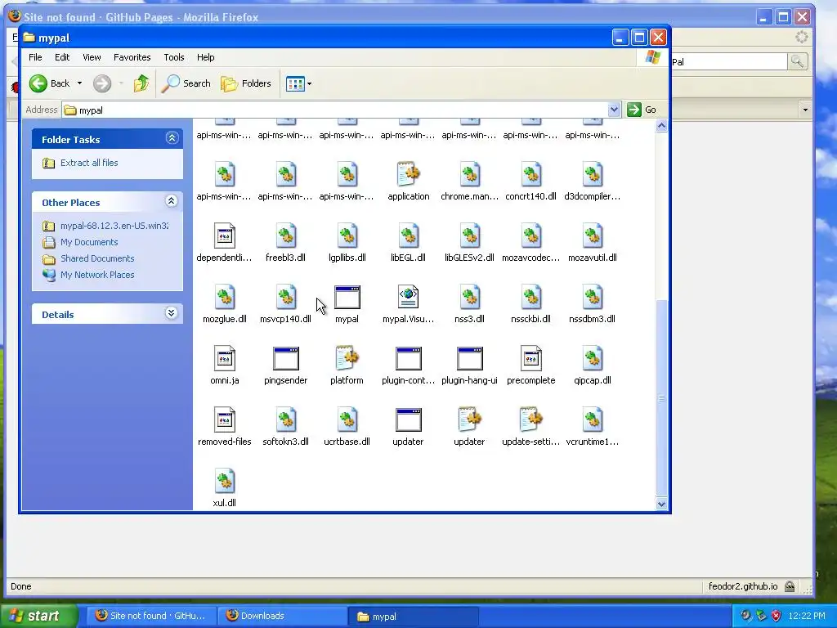
Task: Open the Windows Start menu
Action: point(38,616)
